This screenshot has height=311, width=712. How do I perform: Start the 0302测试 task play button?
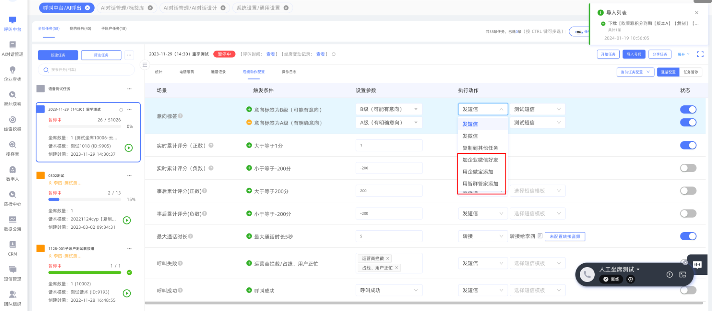(x=127, y=220)
